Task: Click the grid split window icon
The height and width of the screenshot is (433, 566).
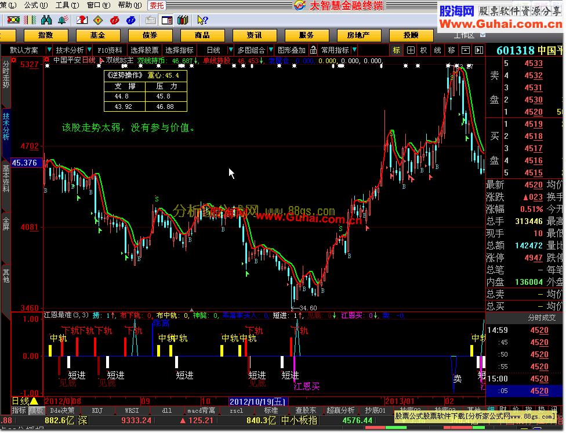Action: [x=411, y=50]
